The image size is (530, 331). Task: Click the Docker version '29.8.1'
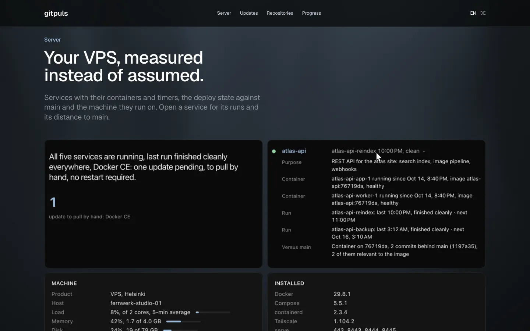point(342,294)
